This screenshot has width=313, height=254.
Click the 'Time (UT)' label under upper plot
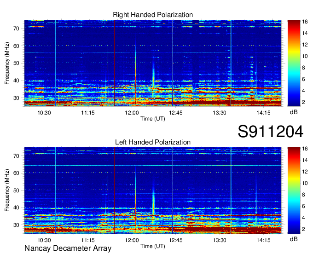point(153,119)
